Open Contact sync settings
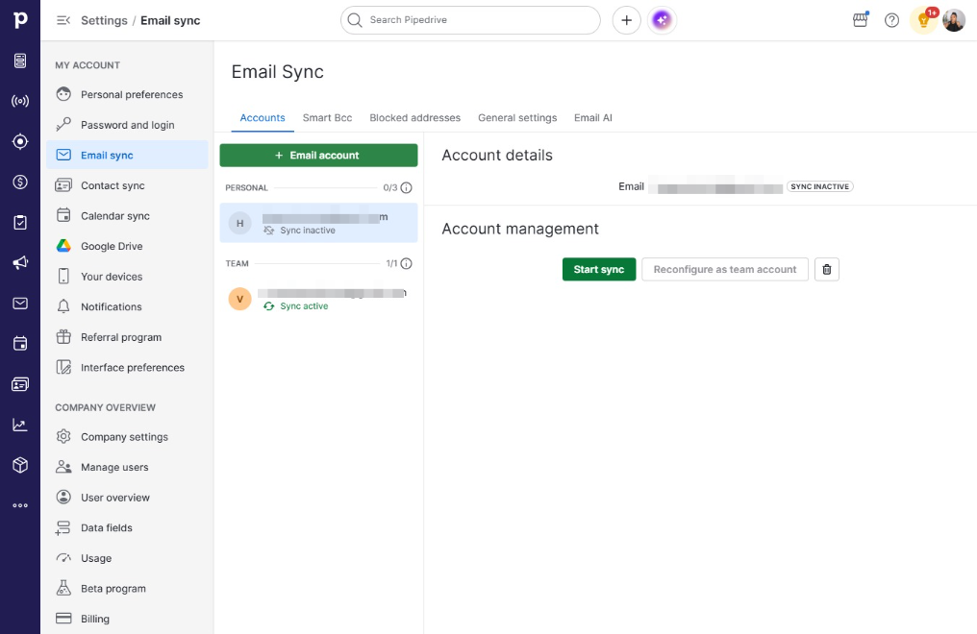 point(127,185)
